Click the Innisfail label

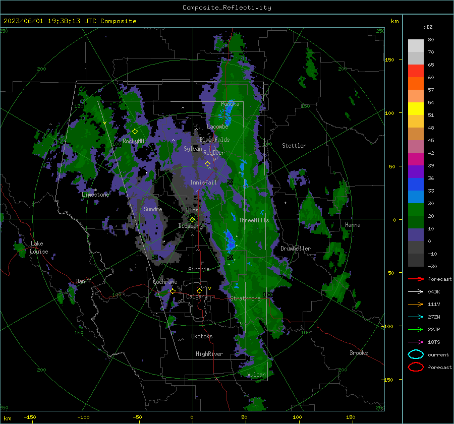pyautogui.click(x=203, y=183)
